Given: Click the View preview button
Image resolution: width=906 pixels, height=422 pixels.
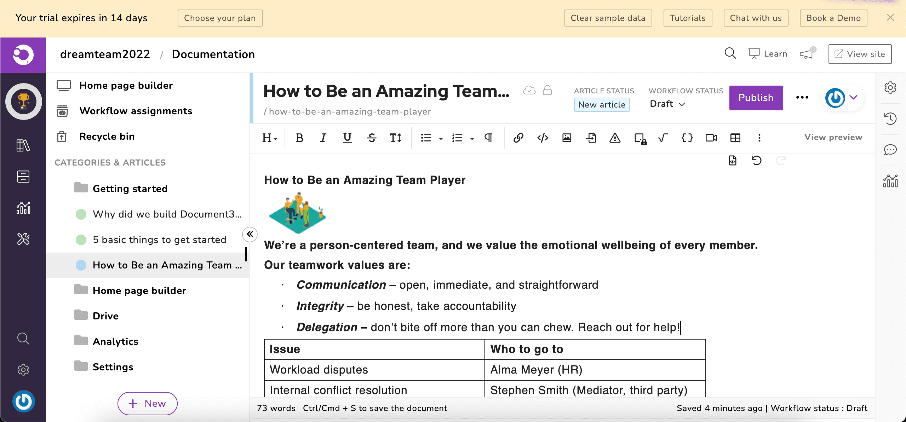Looking at the screenshot, I should click(x=833, y=137).
